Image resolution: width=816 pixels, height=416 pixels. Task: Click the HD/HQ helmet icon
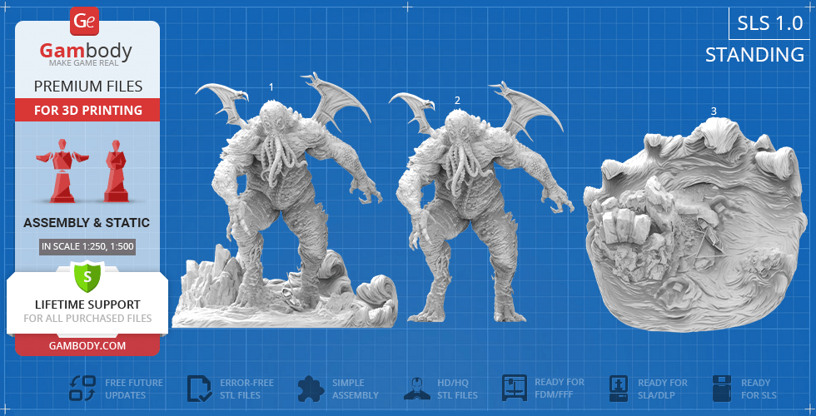[x=417, y=389]
